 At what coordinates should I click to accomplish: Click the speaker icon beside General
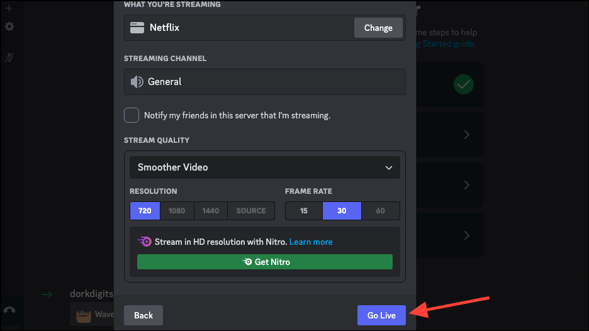coord(137,82)
